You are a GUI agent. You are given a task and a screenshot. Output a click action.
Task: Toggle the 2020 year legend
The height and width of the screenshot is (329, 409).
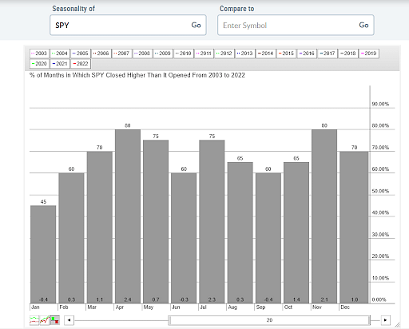pos(39,64)
